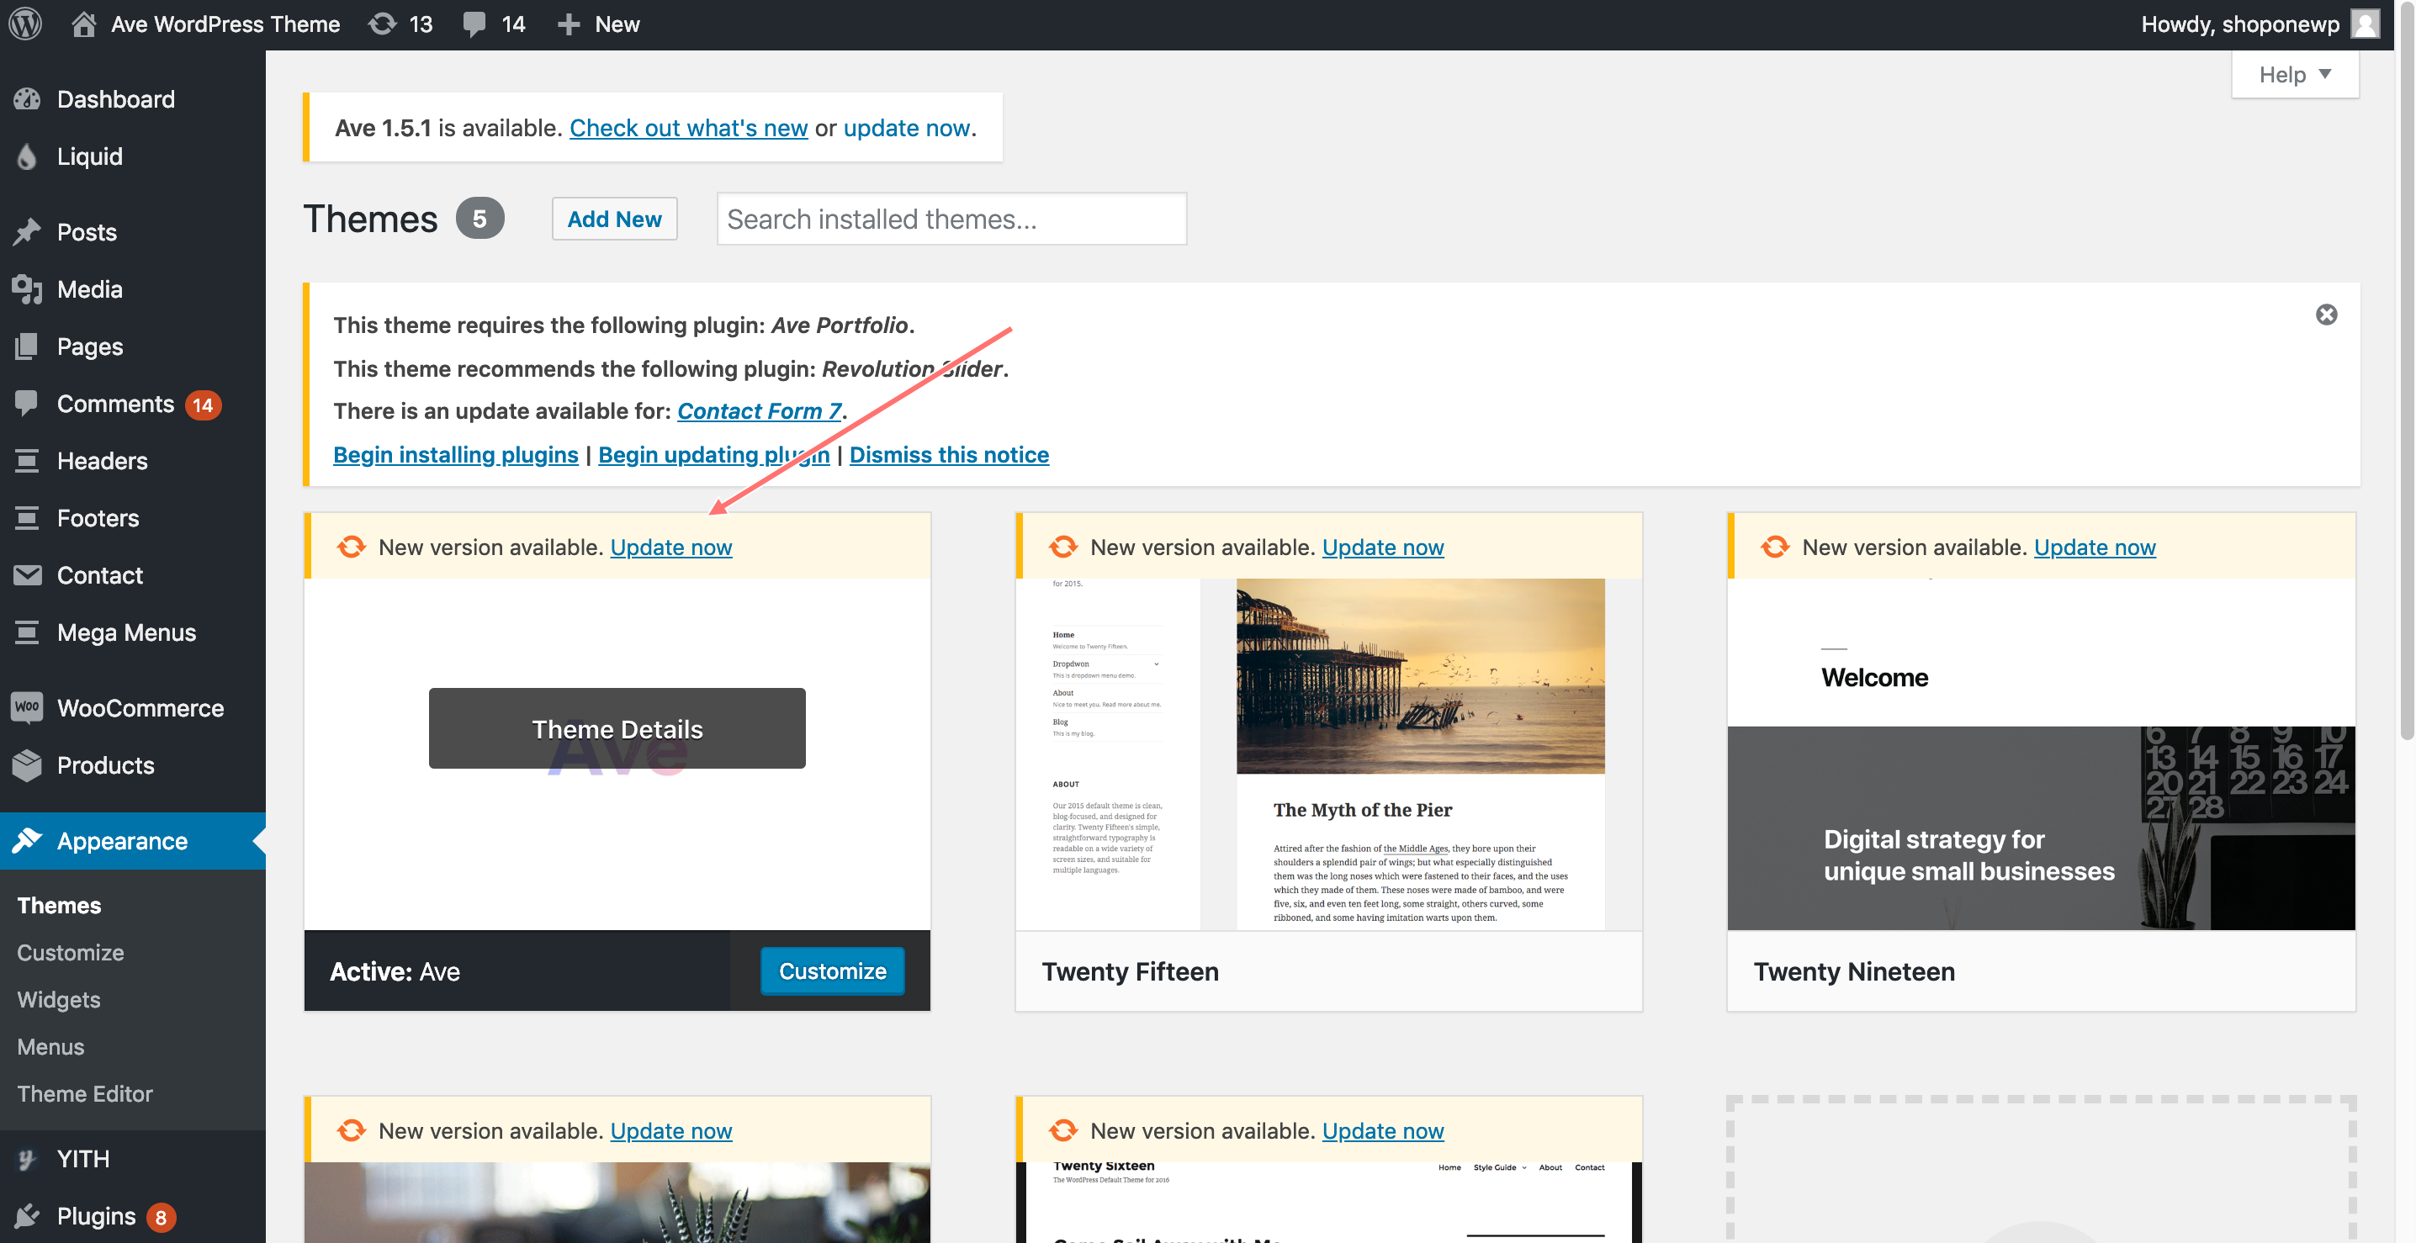Open Howdy, shoponewp account menu
2416x1243 pixels.
[x=2239, y=24]
